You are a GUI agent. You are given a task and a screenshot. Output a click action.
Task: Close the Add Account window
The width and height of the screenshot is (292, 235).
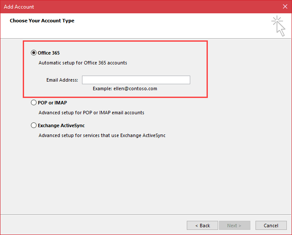tap(285, 6)
